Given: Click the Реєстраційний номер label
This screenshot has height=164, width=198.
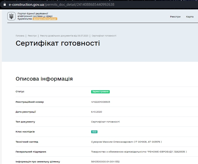Looking at the screenshot, I should point(30,102).
